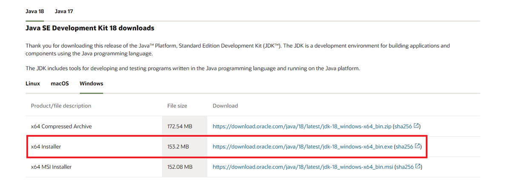
Task: Download the jdk-18 windows x64 zip archive link
Action: [302, 126]
